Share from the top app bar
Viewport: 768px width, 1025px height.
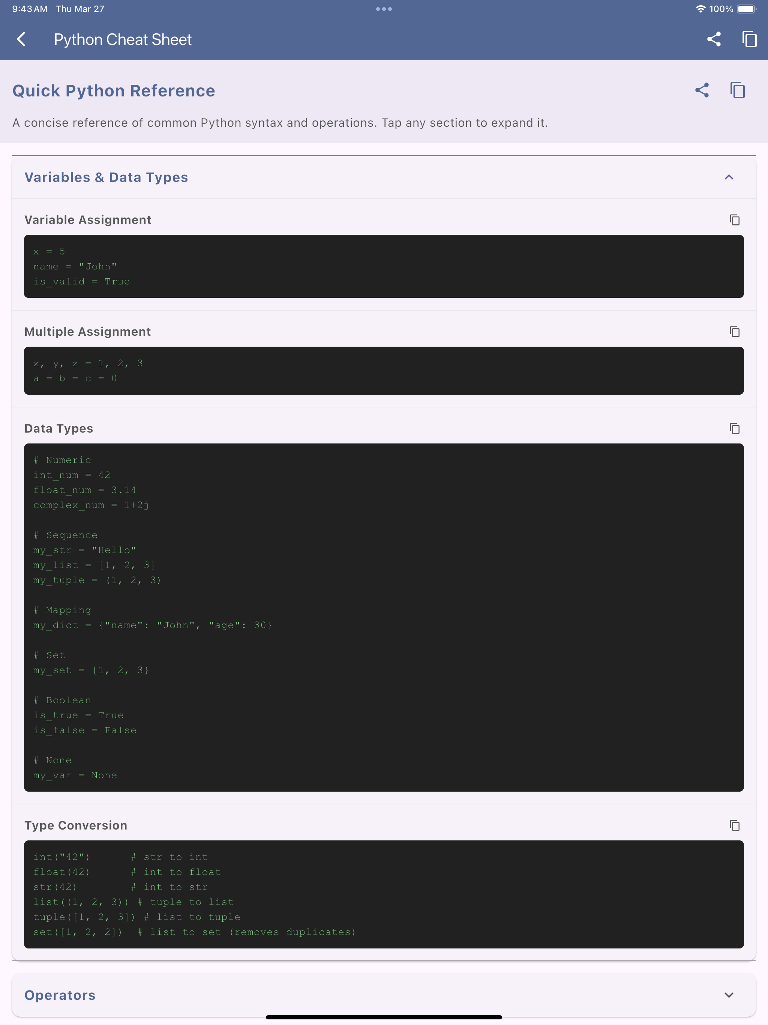(714, 39)
